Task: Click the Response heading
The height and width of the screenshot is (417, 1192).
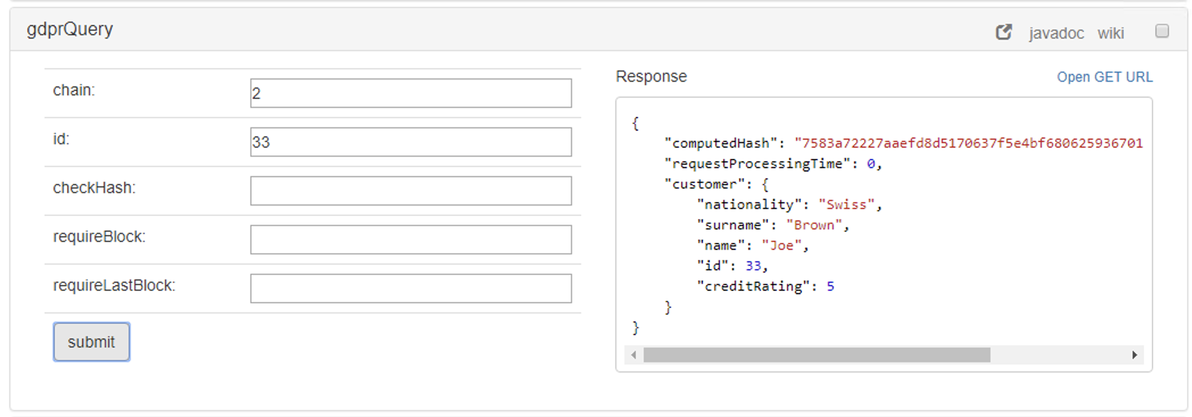Action: [651, 77]
